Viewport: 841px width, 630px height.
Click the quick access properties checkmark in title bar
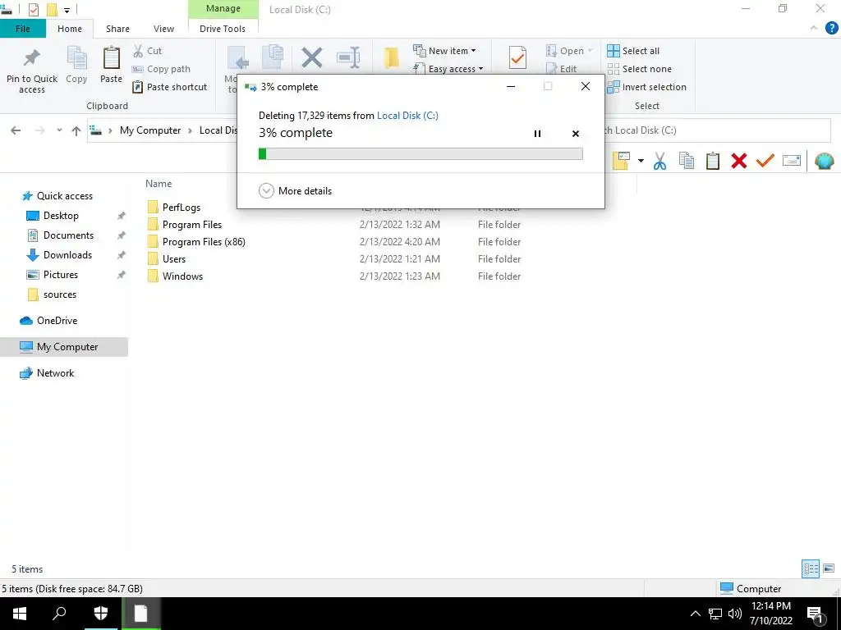[33, 9]
